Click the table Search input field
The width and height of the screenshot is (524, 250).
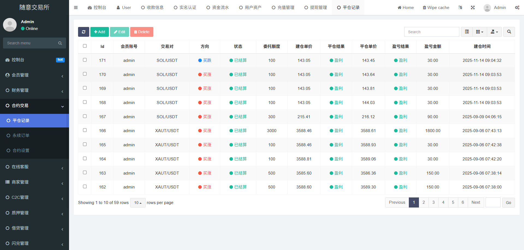point(431,32)
